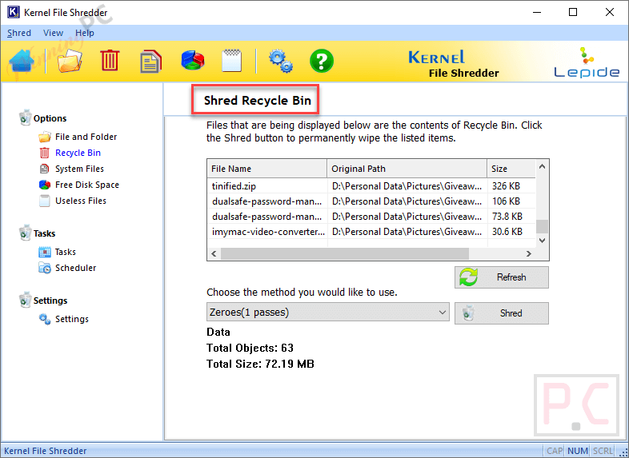Image resolution: width=629 pixels, height=458 pixels.
Task: Minimize the Kernel File Shredder window
Action: (x=537, y=12)
